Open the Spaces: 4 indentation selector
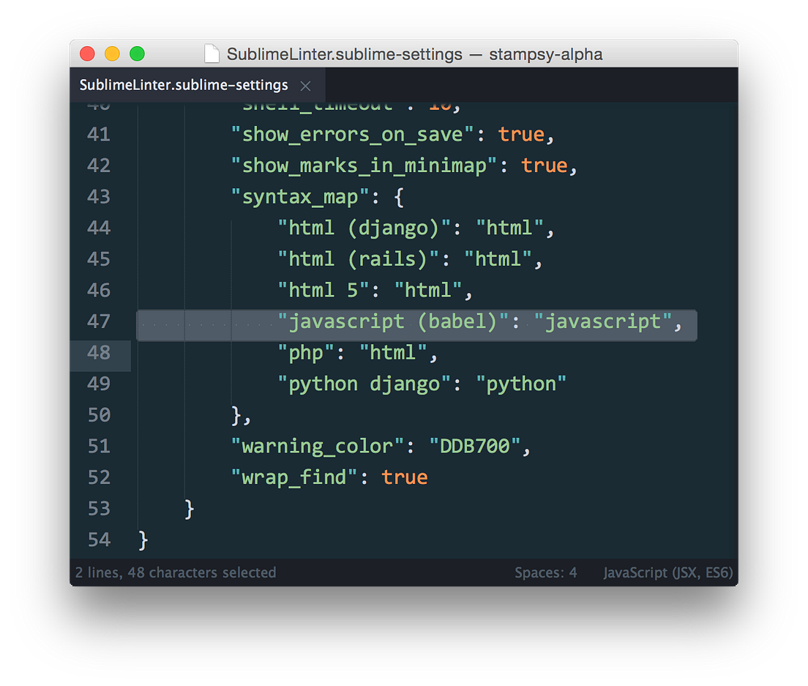 click(x=545, y=573)
